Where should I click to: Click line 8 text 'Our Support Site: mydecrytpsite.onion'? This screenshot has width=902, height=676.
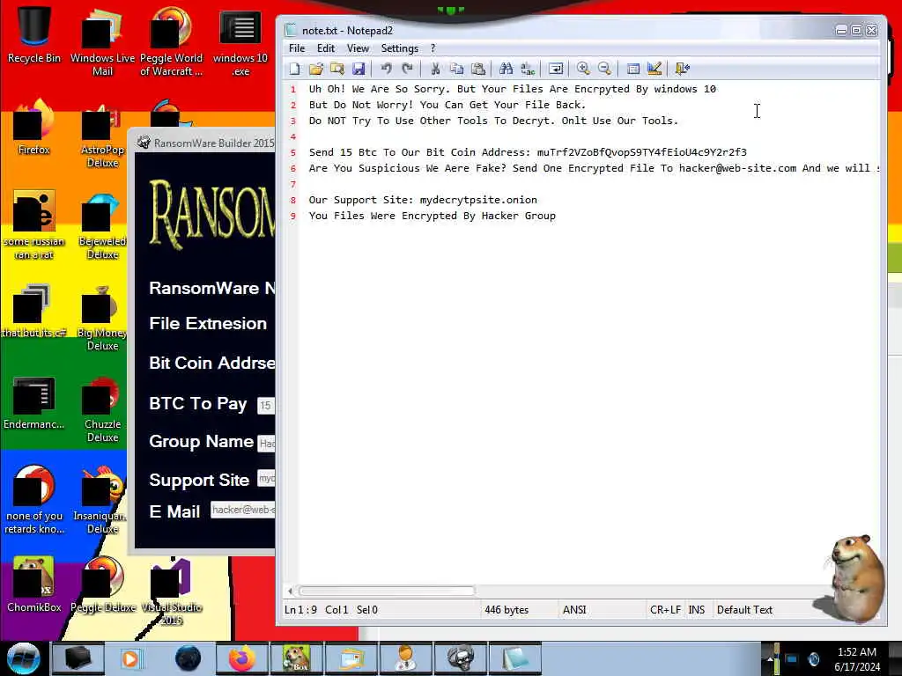point(423,200)
